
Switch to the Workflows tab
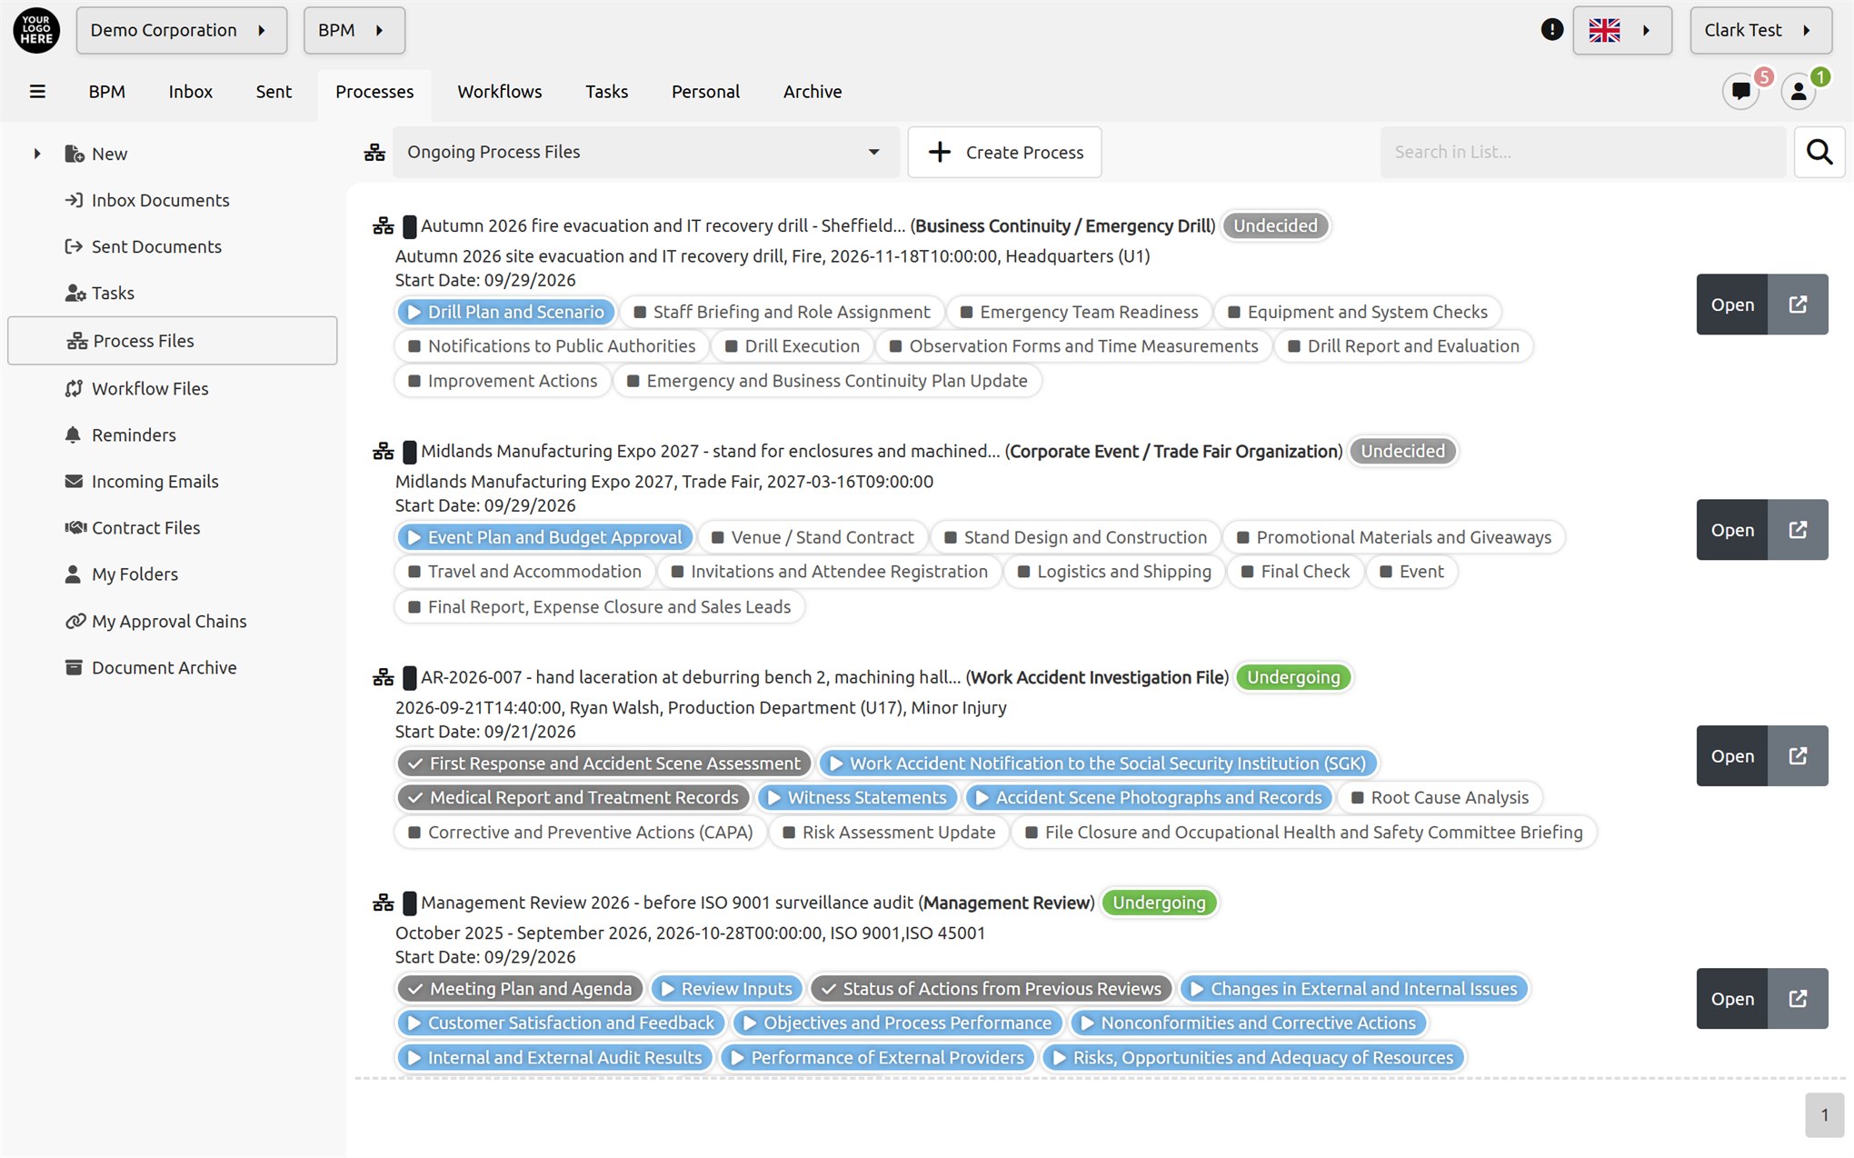[500, 92]
